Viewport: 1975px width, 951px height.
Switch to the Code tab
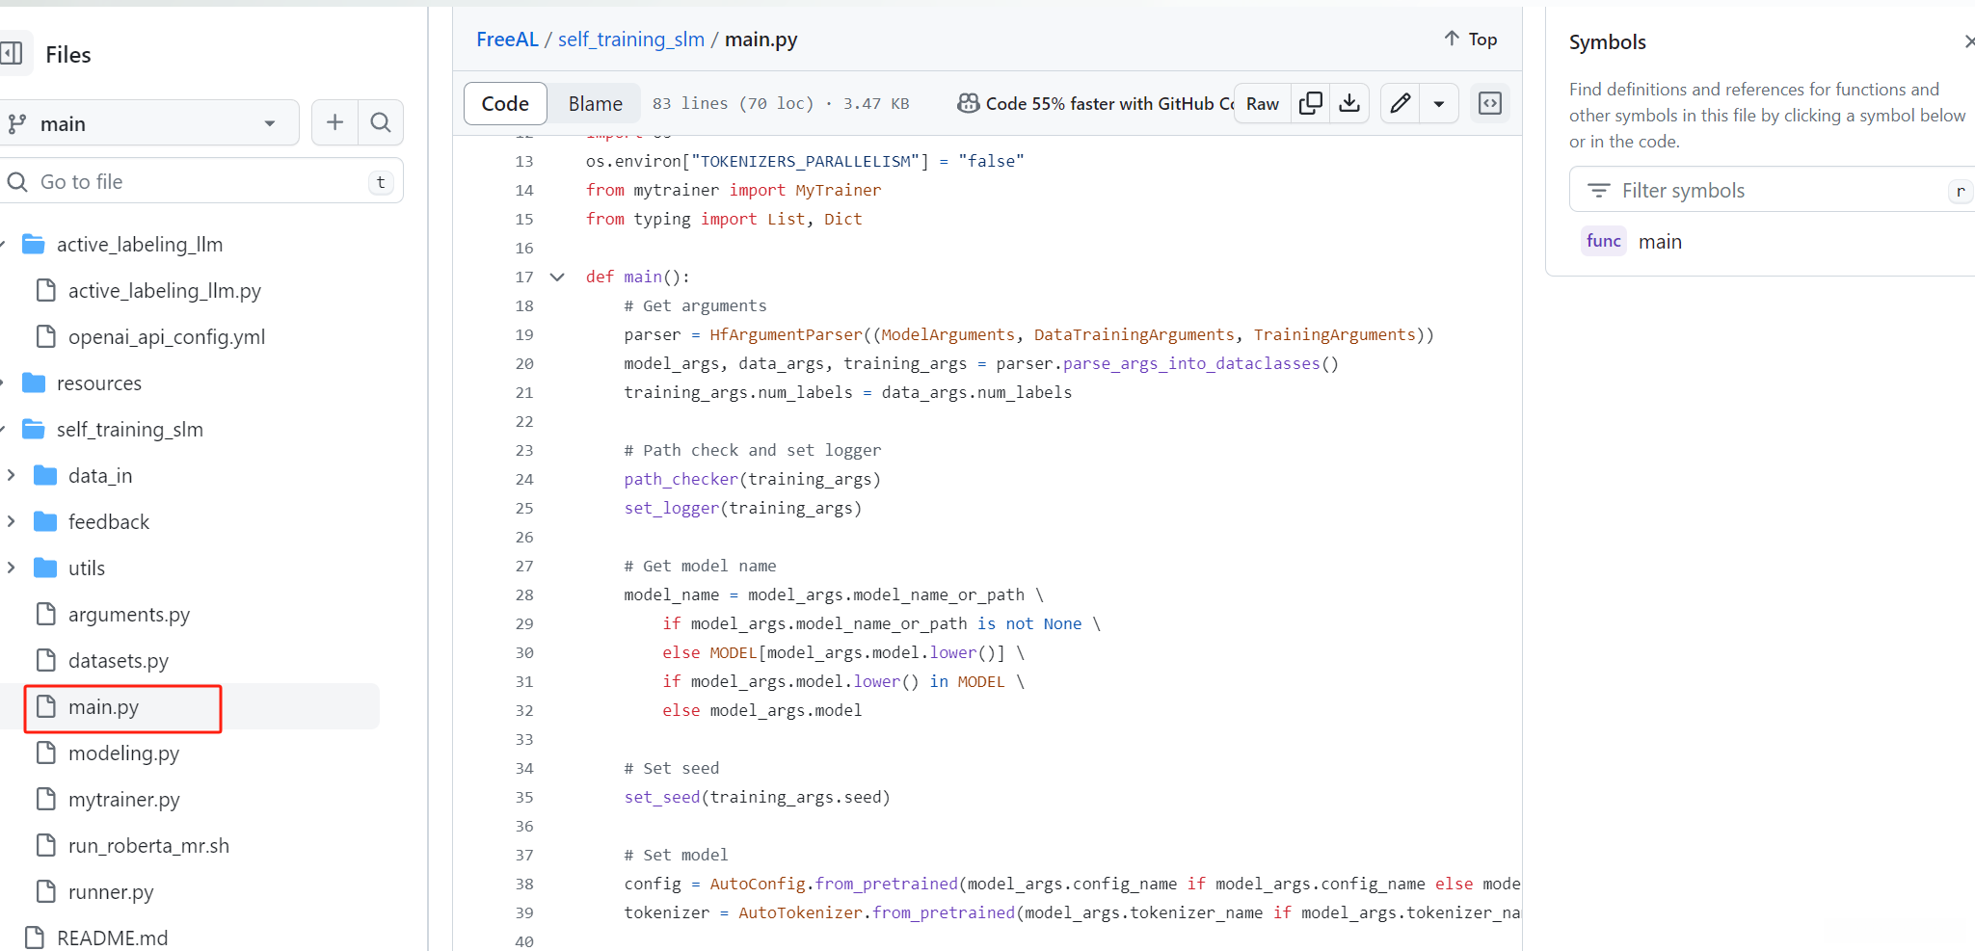pyautogui.click(x=505, y=103)
